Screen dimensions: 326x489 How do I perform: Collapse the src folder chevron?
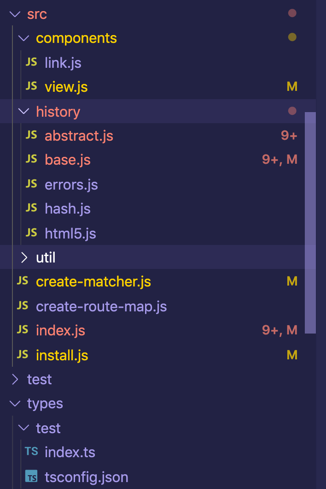click(x=15, y=14)
